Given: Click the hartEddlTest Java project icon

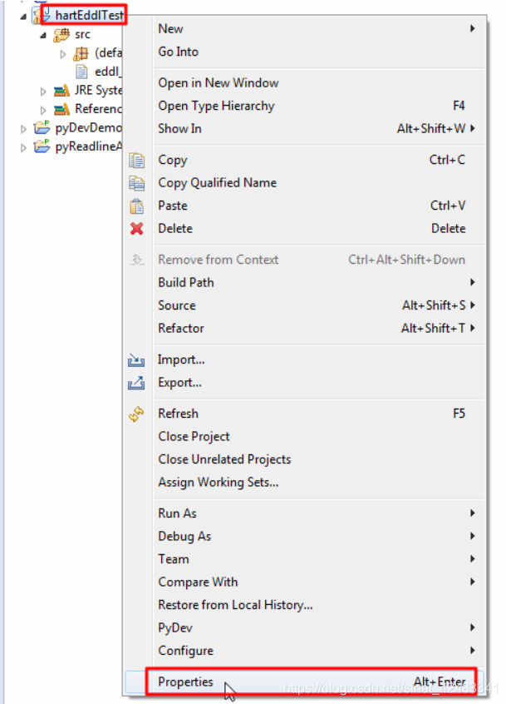Looking at the screenshot, I should [42, 15].
